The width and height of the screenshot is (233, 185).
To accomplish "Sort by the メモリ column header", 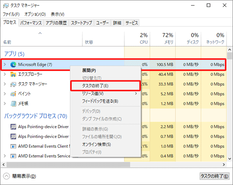I will point(163,39).
